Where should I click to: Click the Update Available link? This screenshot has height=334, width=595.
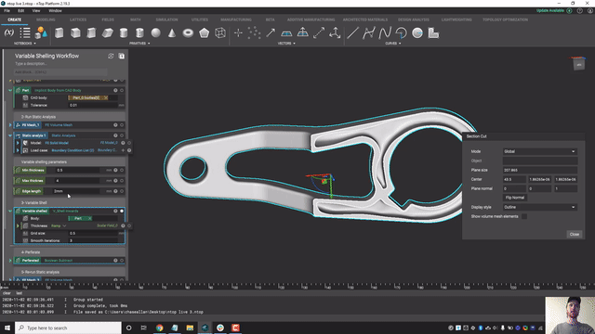(x=550, y=10)
